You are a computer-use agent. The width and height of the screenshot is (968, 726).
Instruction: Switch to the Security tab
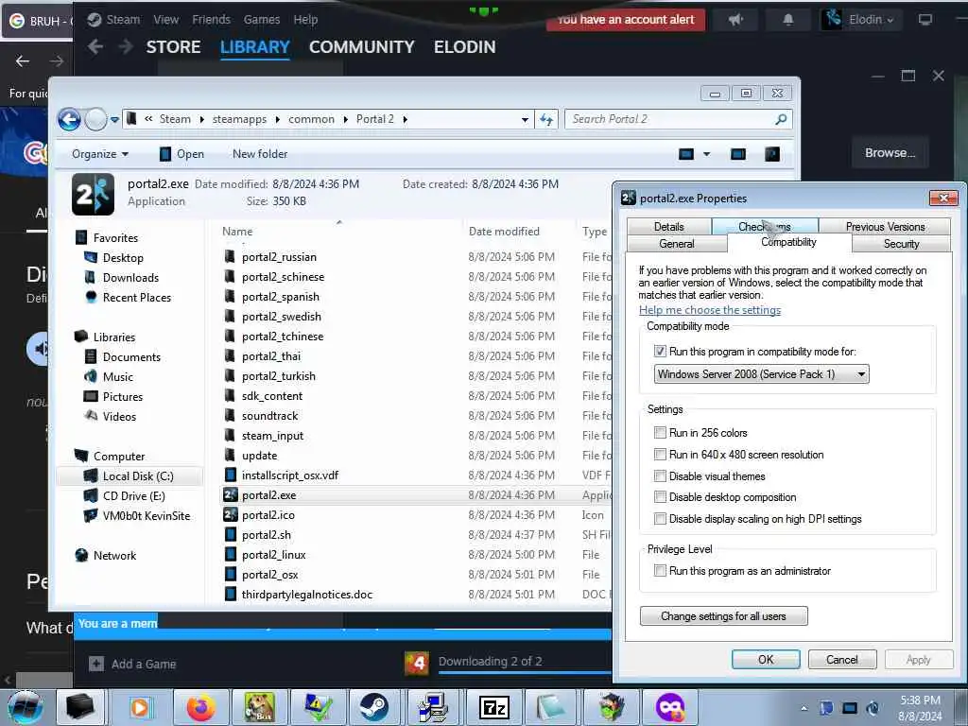click(x=901, y=244)
